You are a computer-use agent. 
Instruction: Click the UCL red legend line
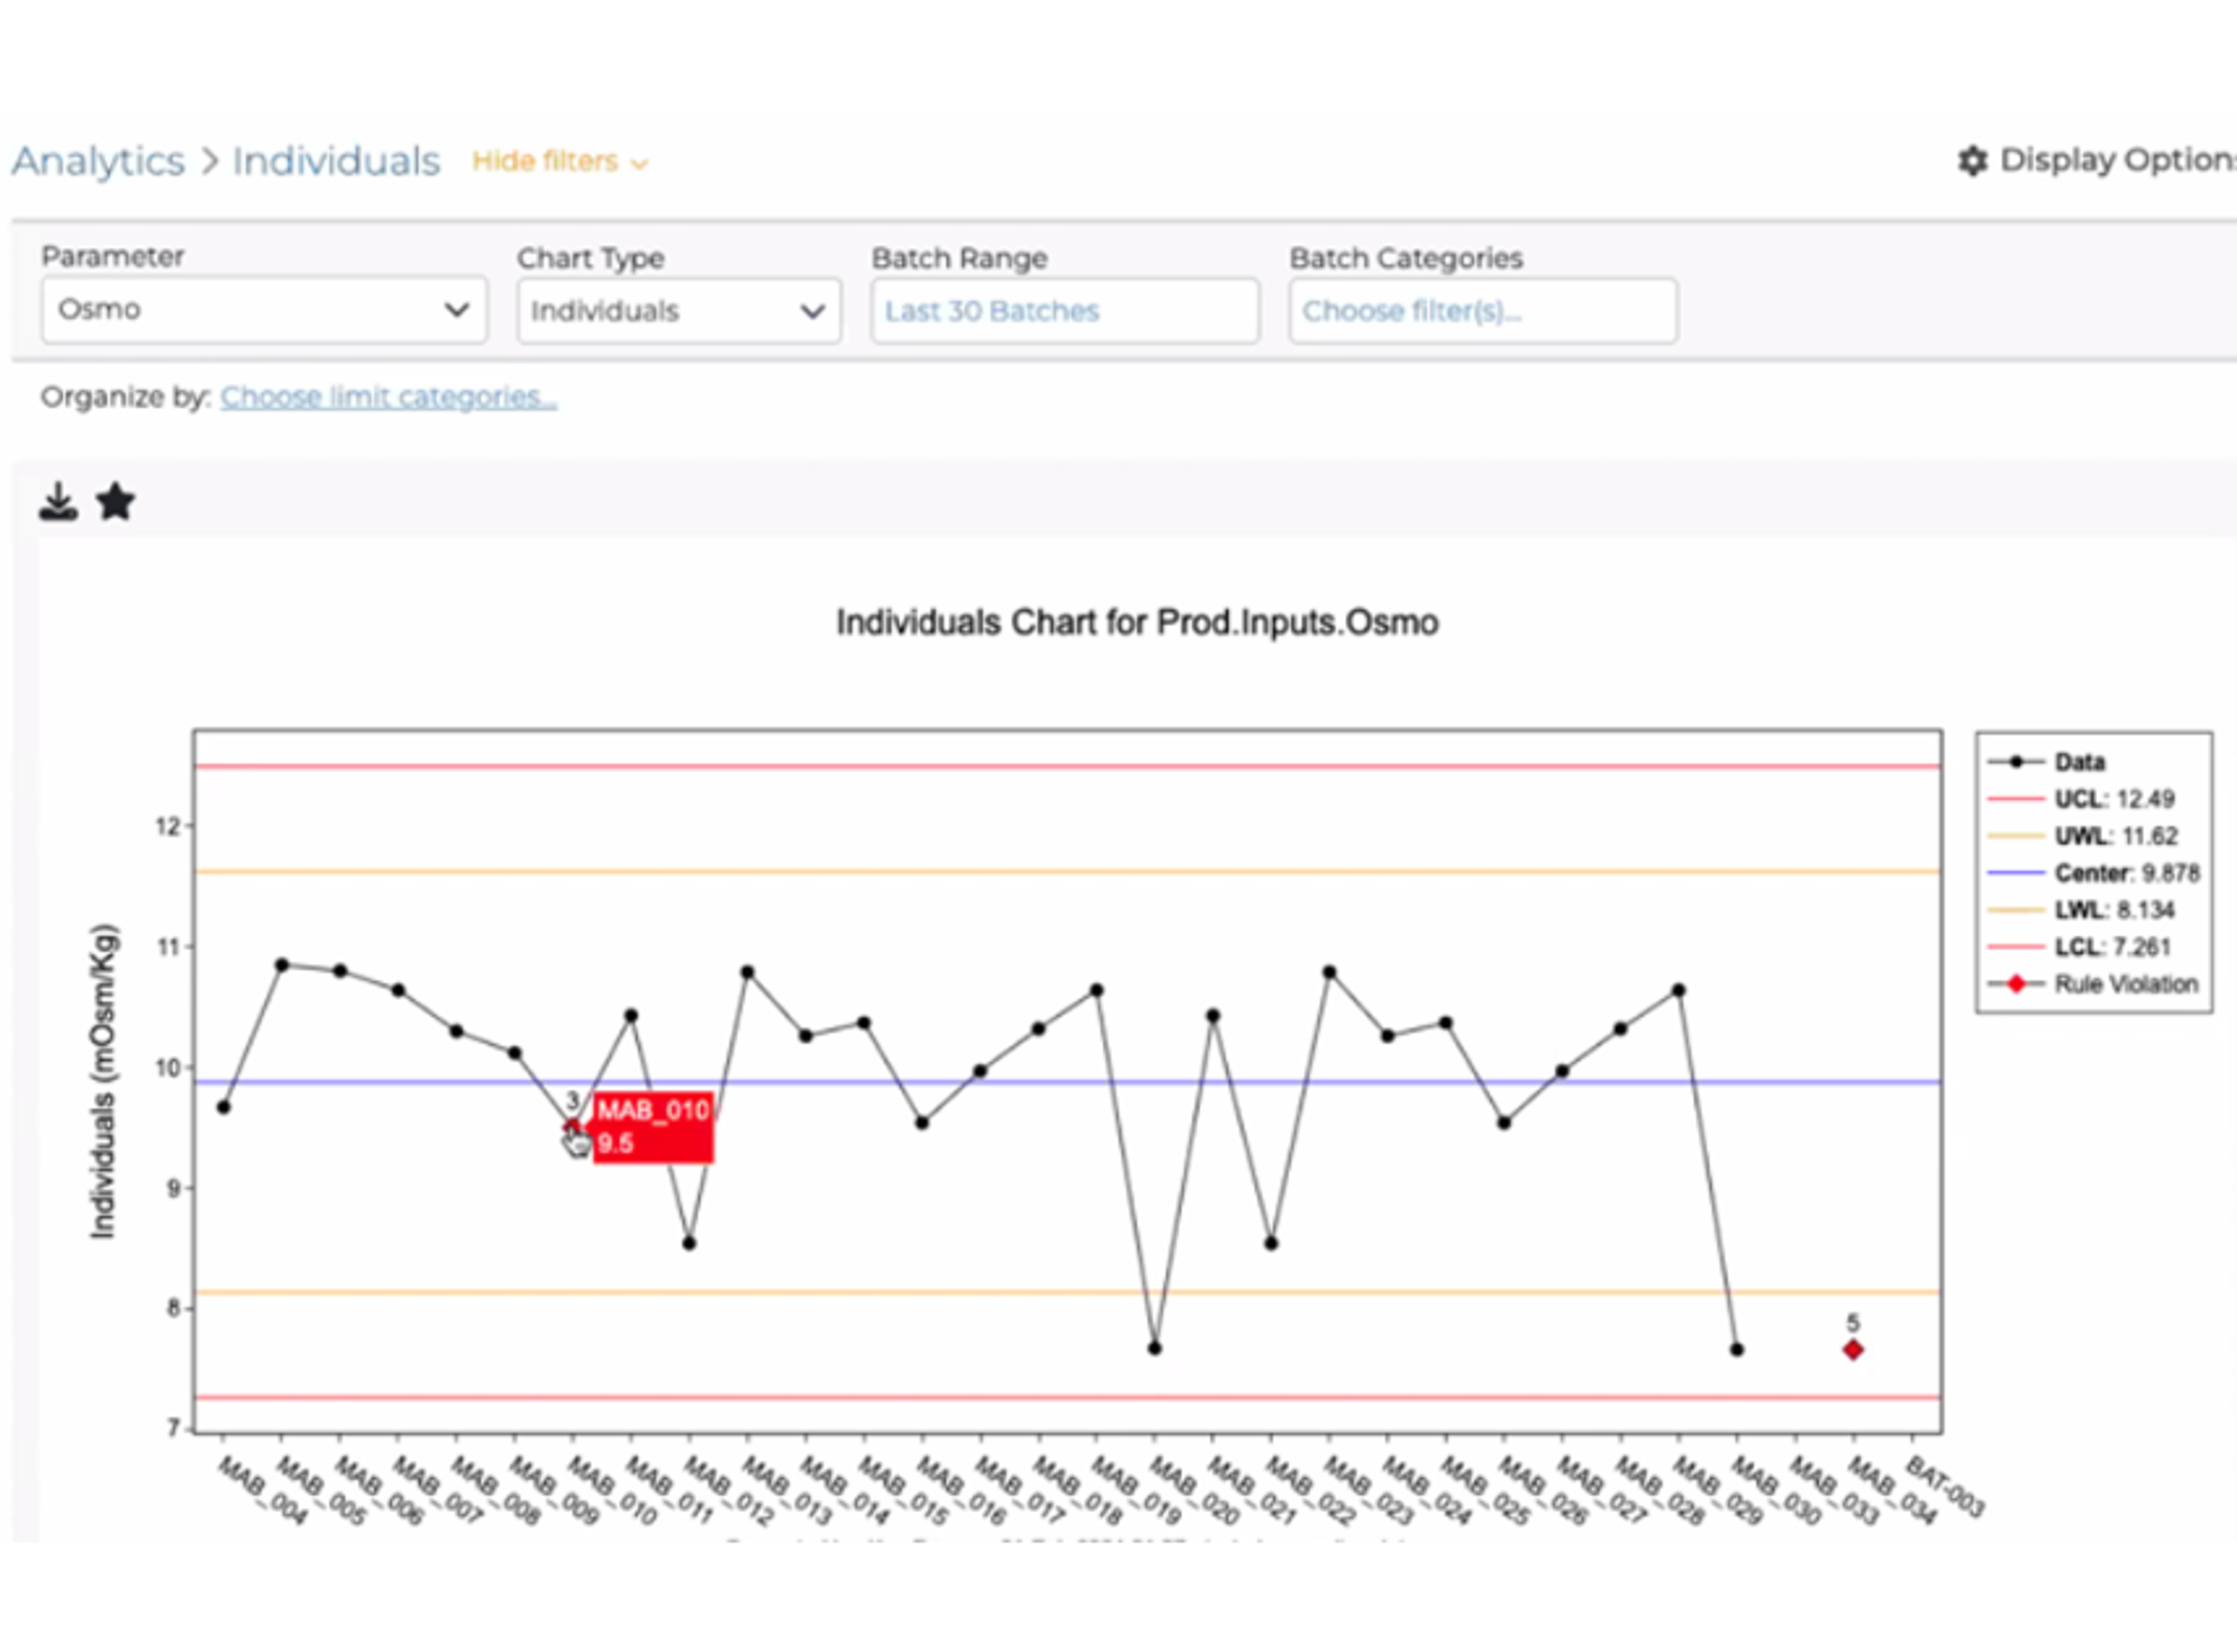click(x=2016, y=799)
